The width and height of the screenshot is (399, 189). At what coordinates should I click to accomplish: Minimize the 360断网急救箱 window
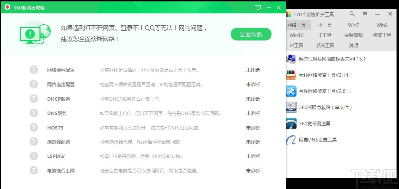coord(269,8)
